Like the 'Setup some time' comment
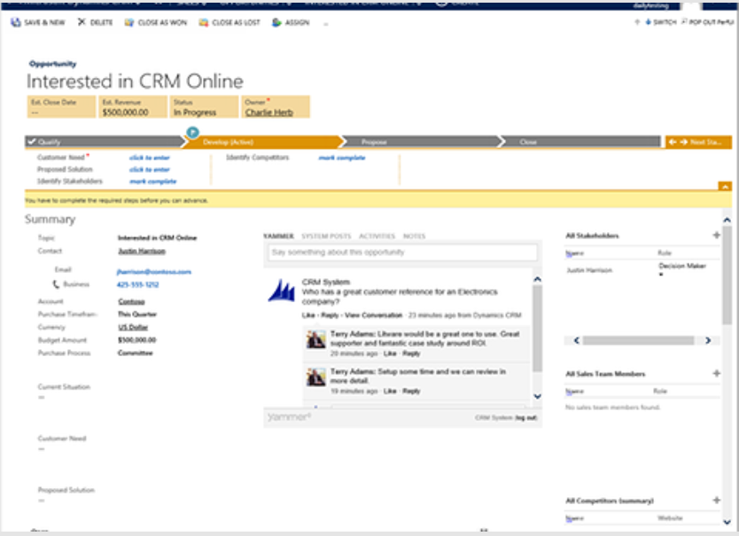This screenshot has height=536, width=739. [x=390, y=391]
